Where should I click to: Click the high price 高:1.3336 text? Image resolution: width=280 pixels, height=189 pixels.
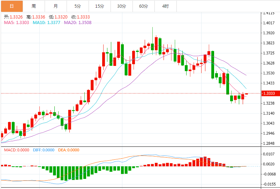[x=36, y=17]
